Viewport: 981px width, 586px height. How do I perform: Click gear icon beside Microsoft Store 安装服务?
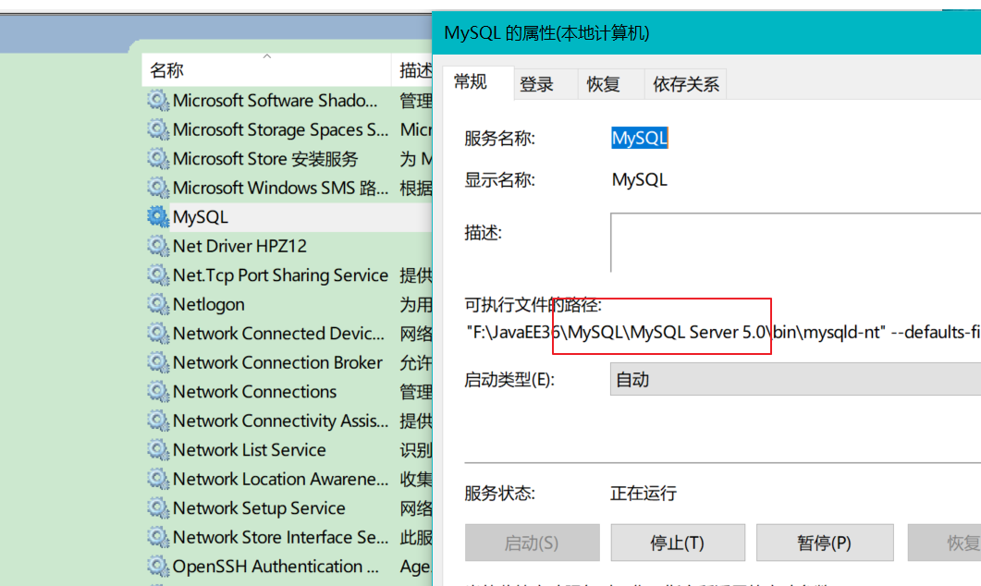[158, 159]
